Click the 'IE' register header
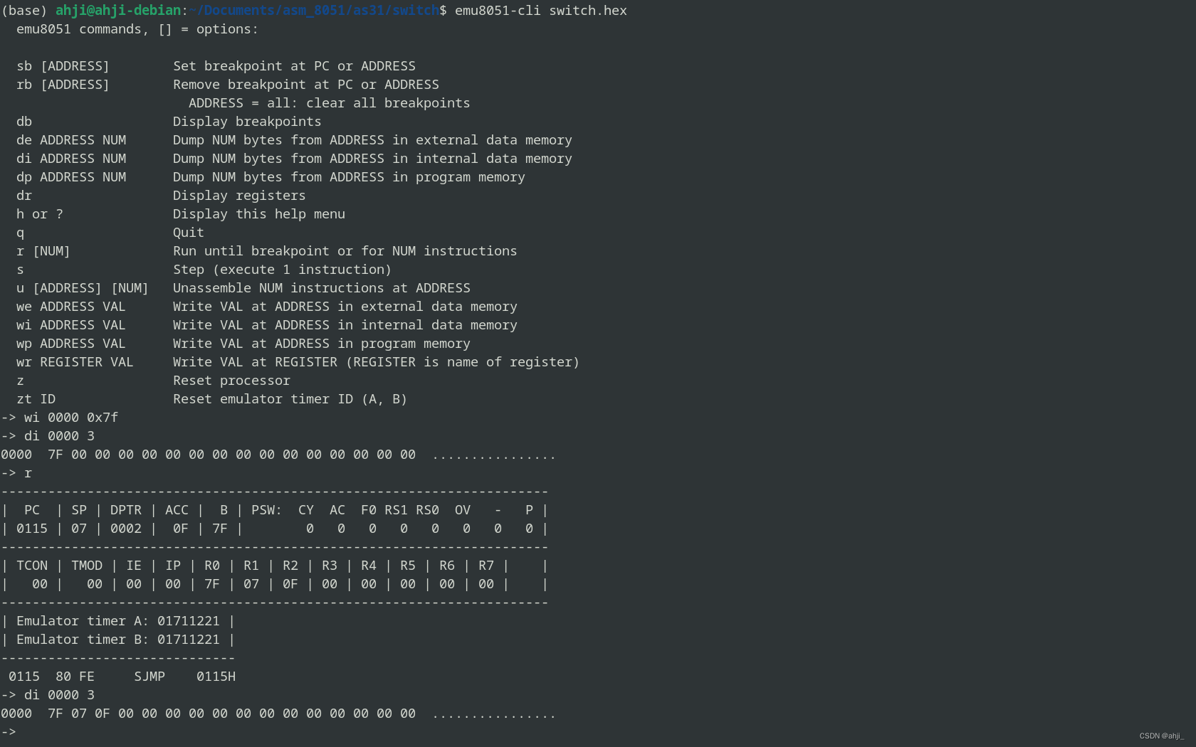The width and height of the screenshot is (1196, 747). click(134, 566)
